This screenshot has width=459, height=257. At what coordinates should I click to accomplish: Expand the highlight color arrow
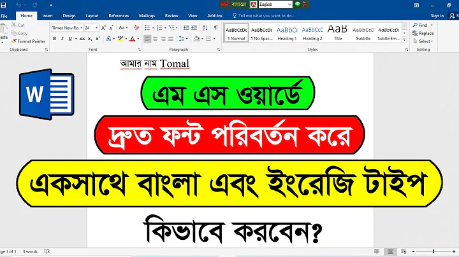[126, 39]
